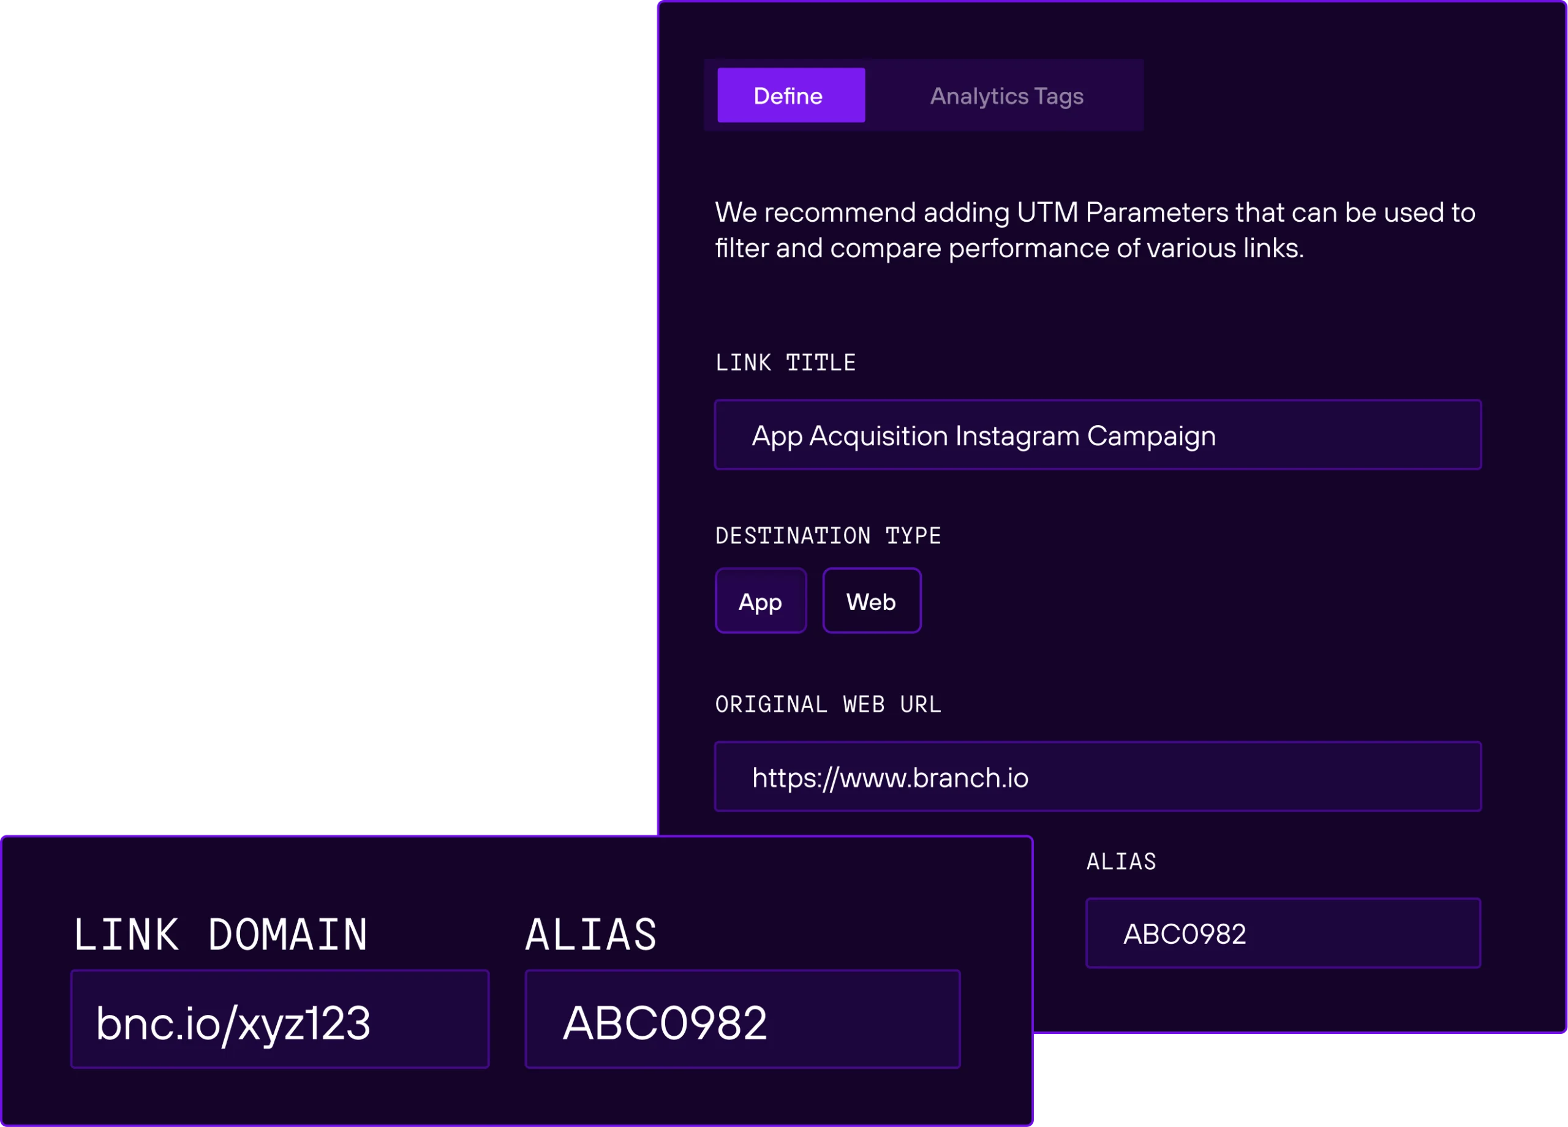Click the DESTINATION TYPE label
Screen dimensions: 1568x1127
tap(827, 536)
